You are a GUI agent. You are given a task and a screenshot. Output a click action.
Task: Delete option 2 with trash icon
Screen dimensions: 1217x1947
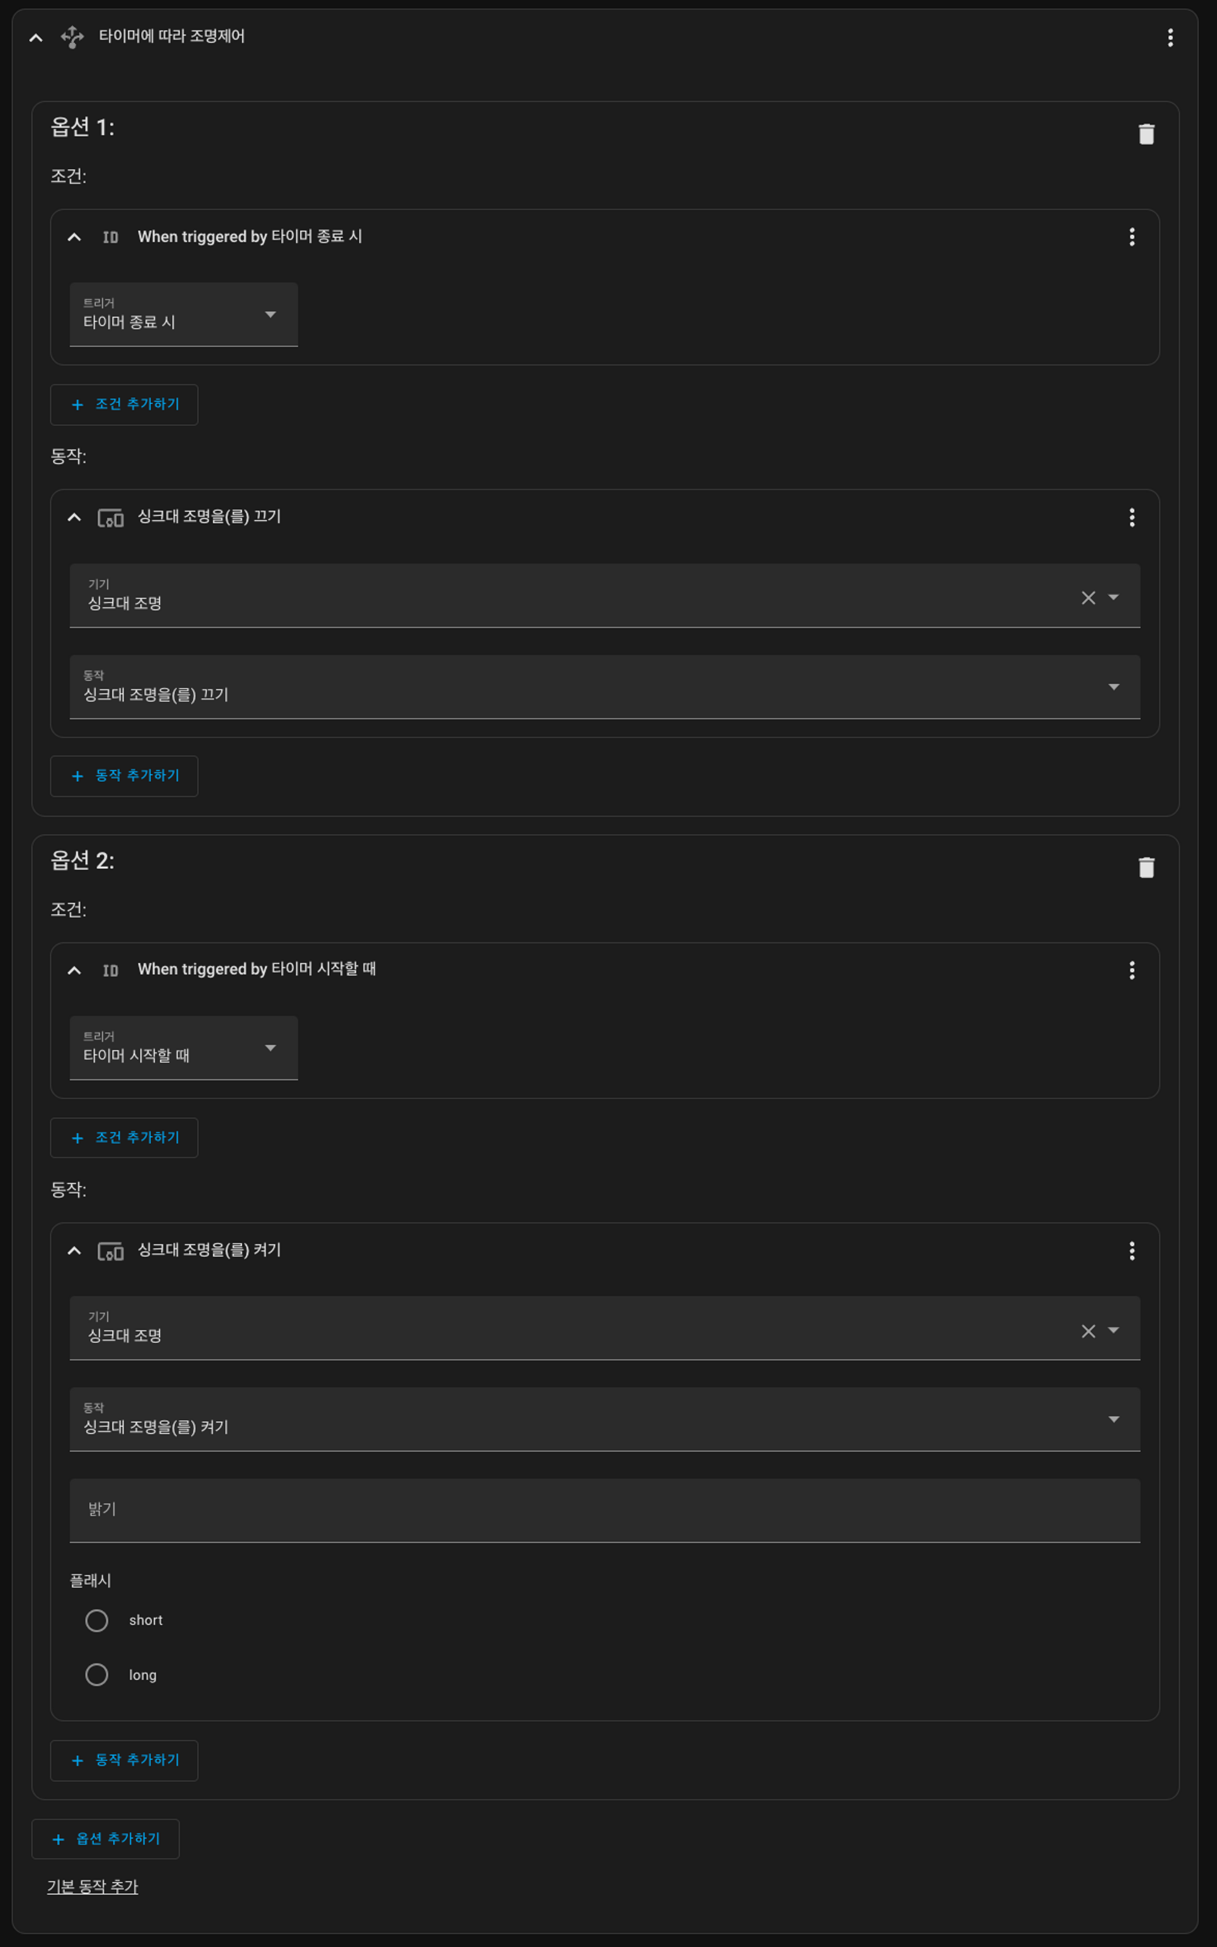point(1146,867)
